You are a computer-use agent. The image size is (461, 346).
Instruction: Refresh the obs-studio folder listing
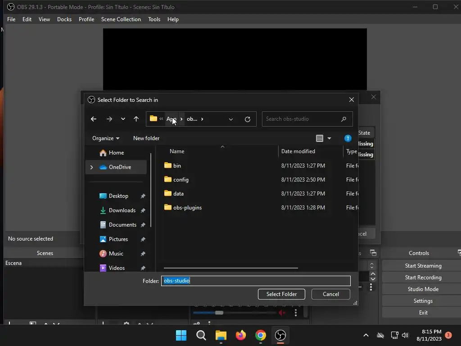(x=248, y=119)
